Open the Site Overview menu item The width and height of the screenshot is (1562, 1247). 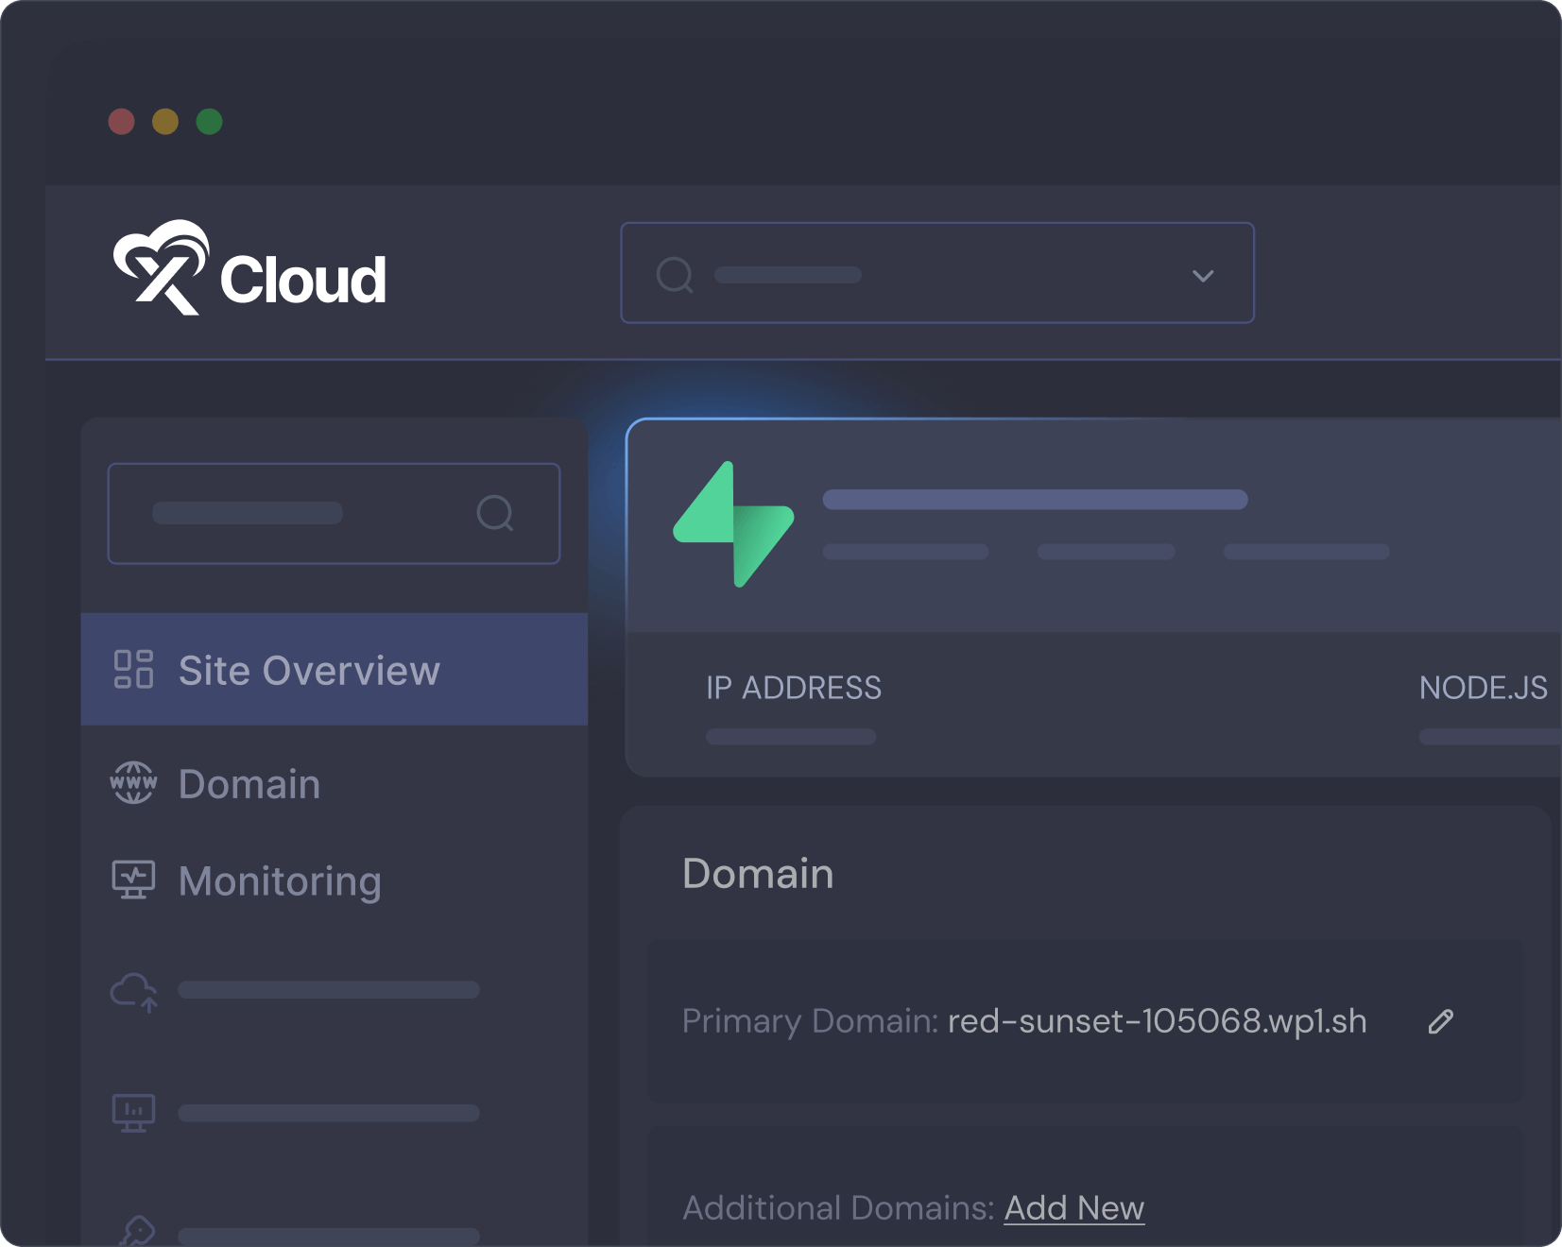309,671
